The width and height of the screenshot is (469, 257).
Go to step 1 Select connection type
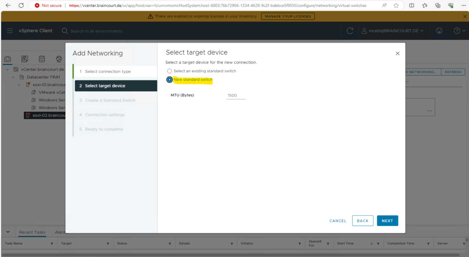108,71
